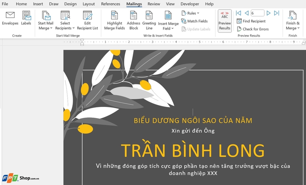Open Find Recipient

tap(251, 21)
